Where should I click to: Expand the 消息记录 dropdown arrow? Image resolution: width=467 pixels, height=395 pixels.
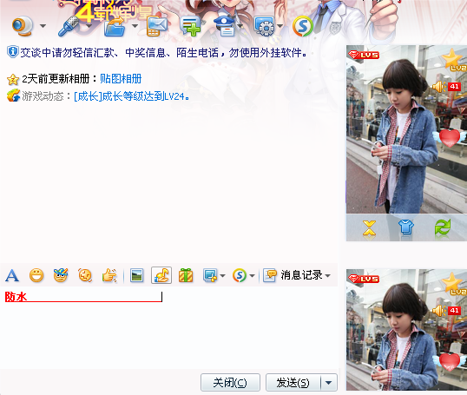pyautogui.click(x=327, y=275)
